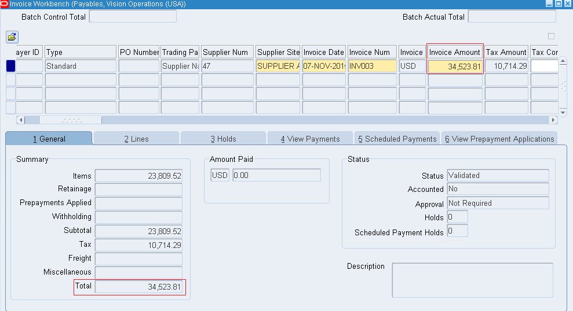This screenshot has height=311, width=573.
Task: Click the Invoice Amount column header
Action: pyautogui.click(x=455, y=52)
